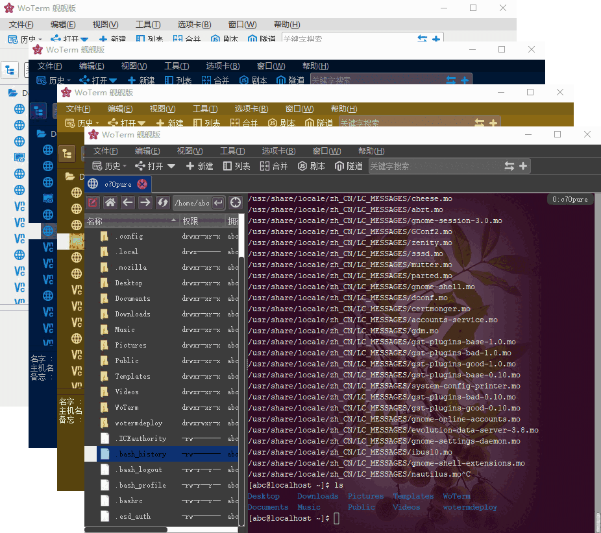Select the c70pure session tab
The width and height of the screenshot is (601, 533).
coord(119,184)
